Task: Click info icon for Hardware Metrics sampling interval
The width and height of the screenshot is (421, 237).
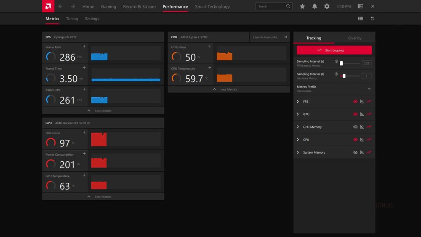Action: click(x=336, y=74)
